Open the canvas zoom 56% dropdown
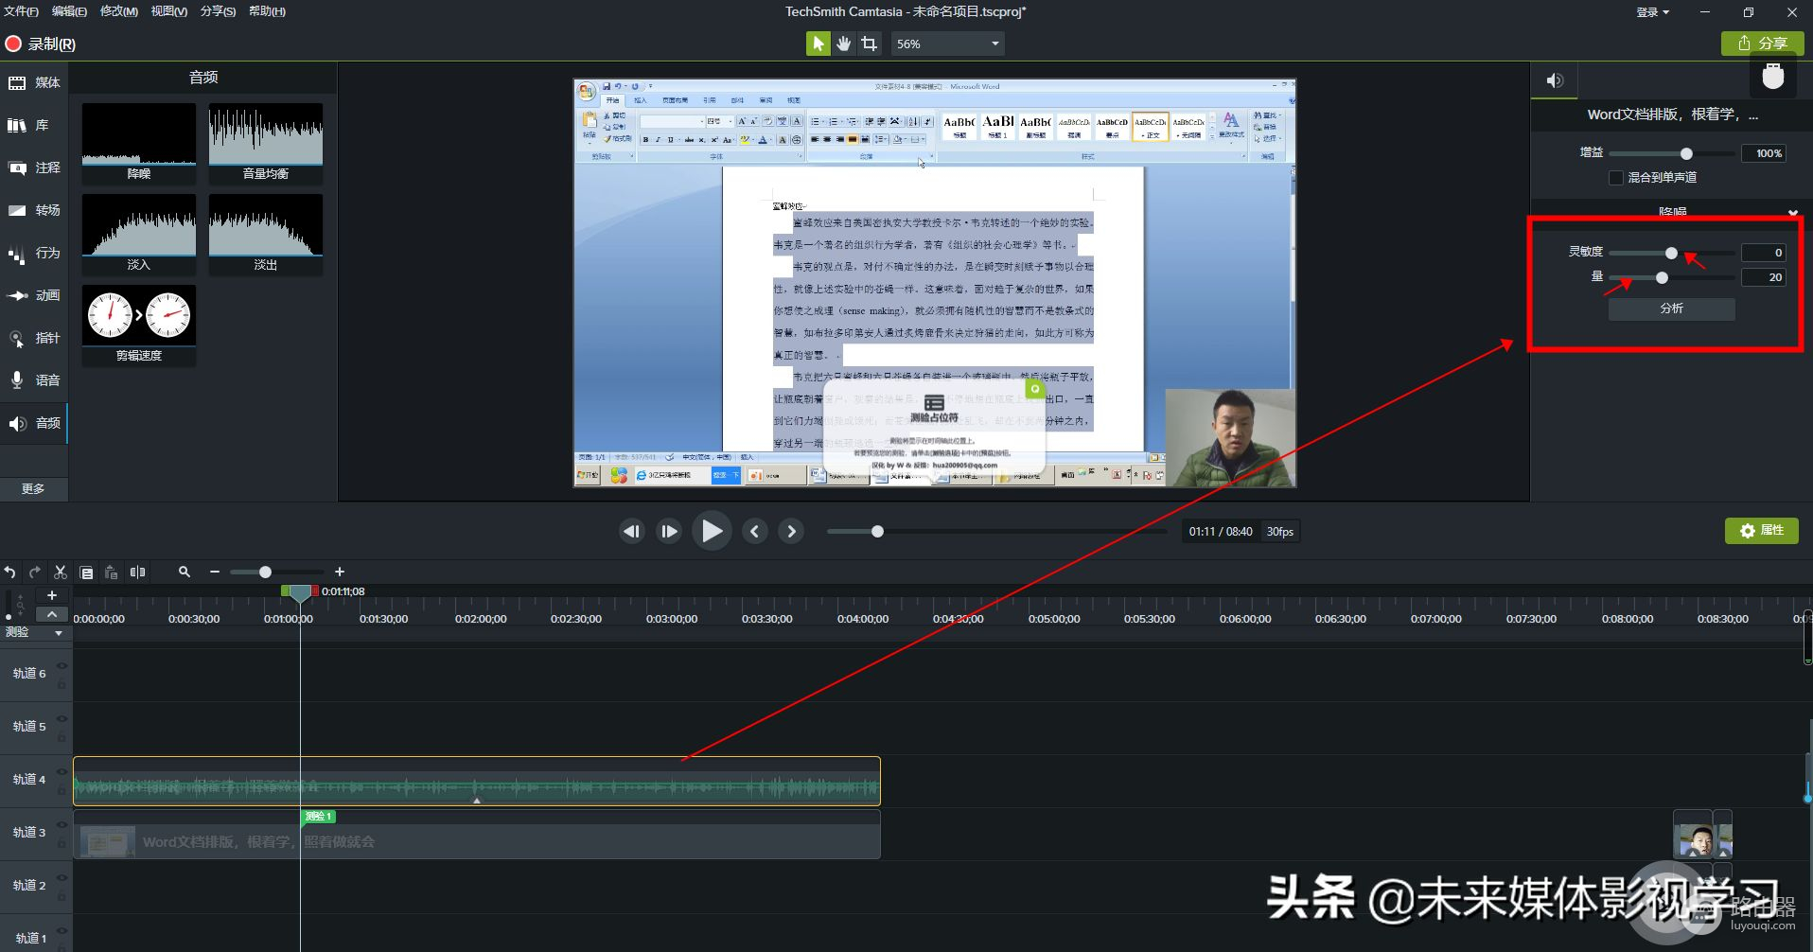The width and height of the screenshot is (1813, 952). pos(947,44)
